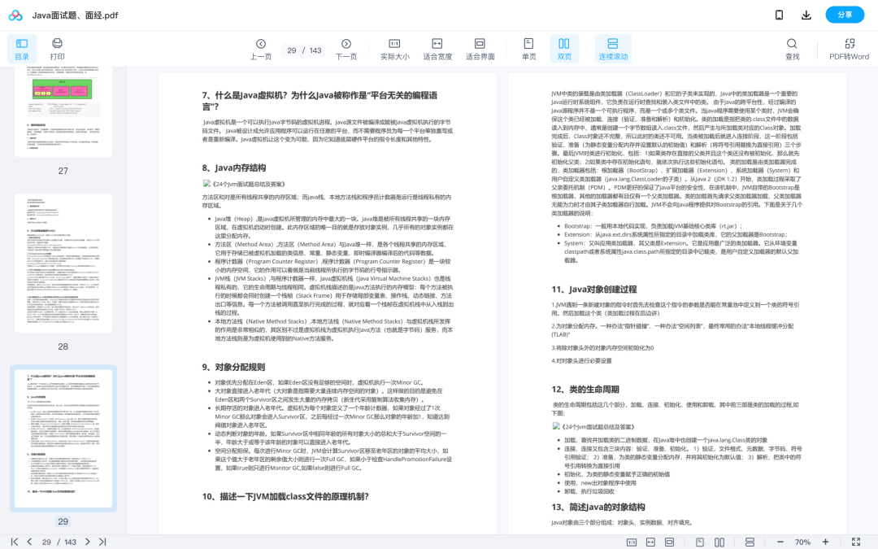Image resolution: width=878 pixels, height=549 pixels.
Task: Select 适合界面 fit page view
Action: tap(480, 49)
